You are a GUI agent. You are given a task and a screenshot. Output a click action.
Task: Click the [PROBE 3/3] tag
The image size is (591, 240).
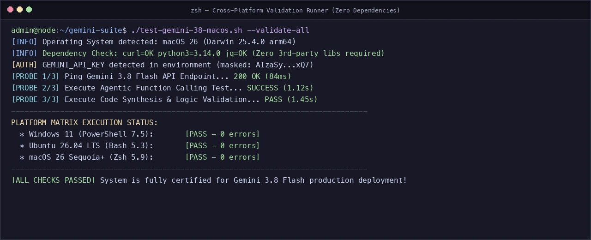(x=36, y=100)
